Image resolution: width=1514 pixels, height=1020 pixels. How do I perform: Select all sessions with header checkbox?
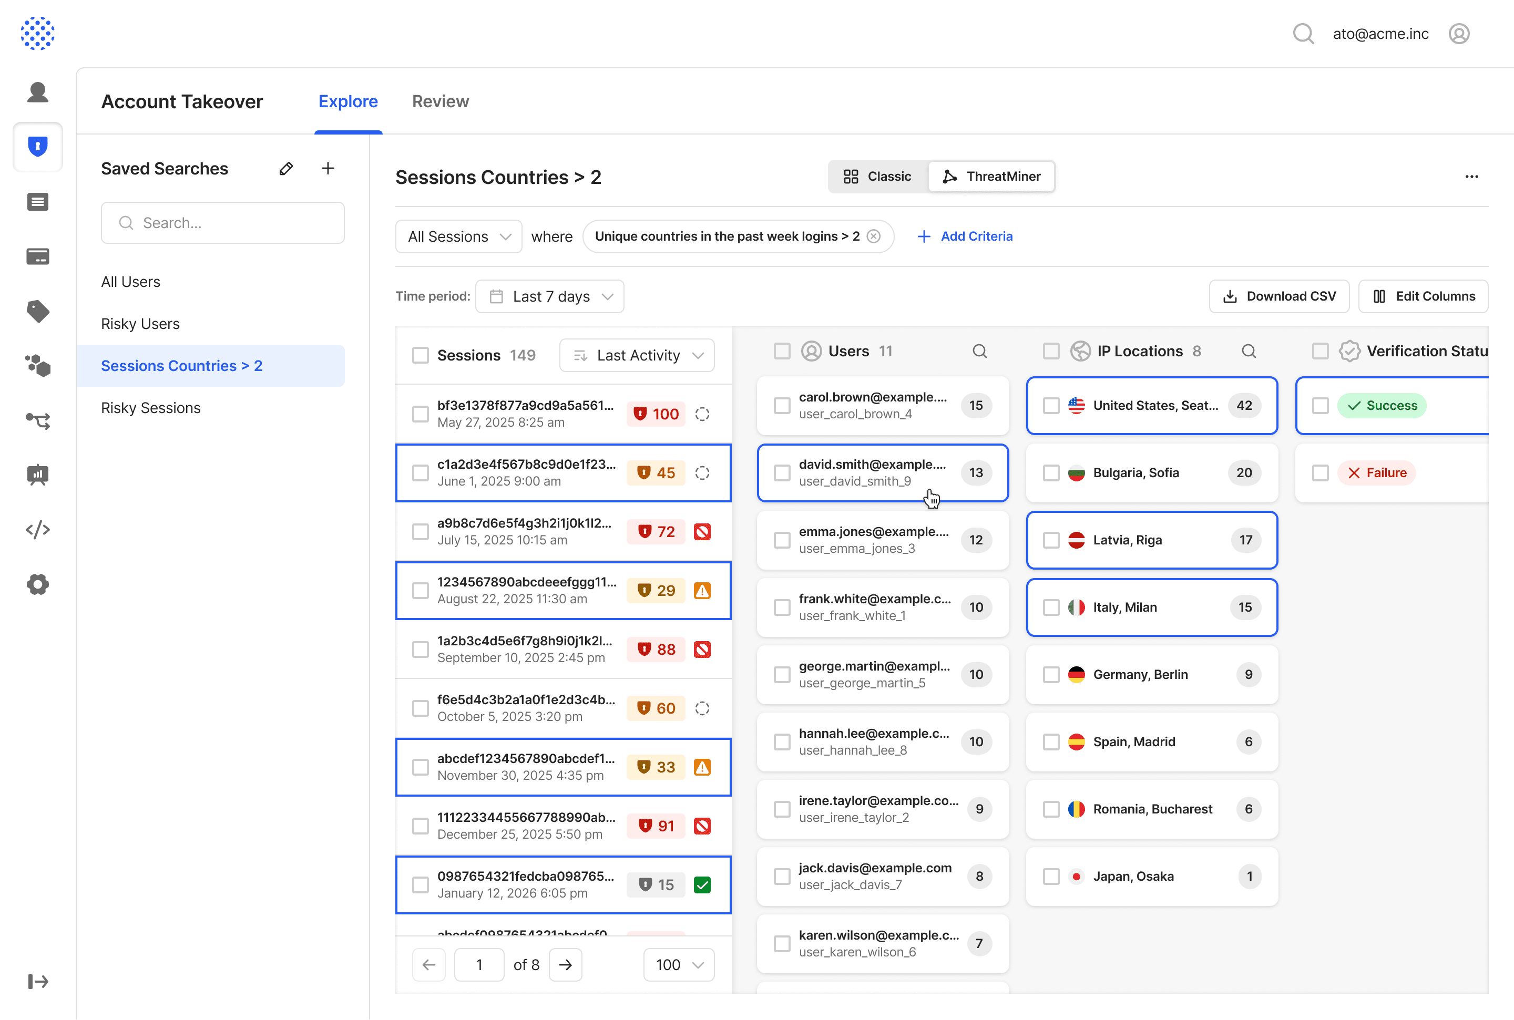coord(421,355)
